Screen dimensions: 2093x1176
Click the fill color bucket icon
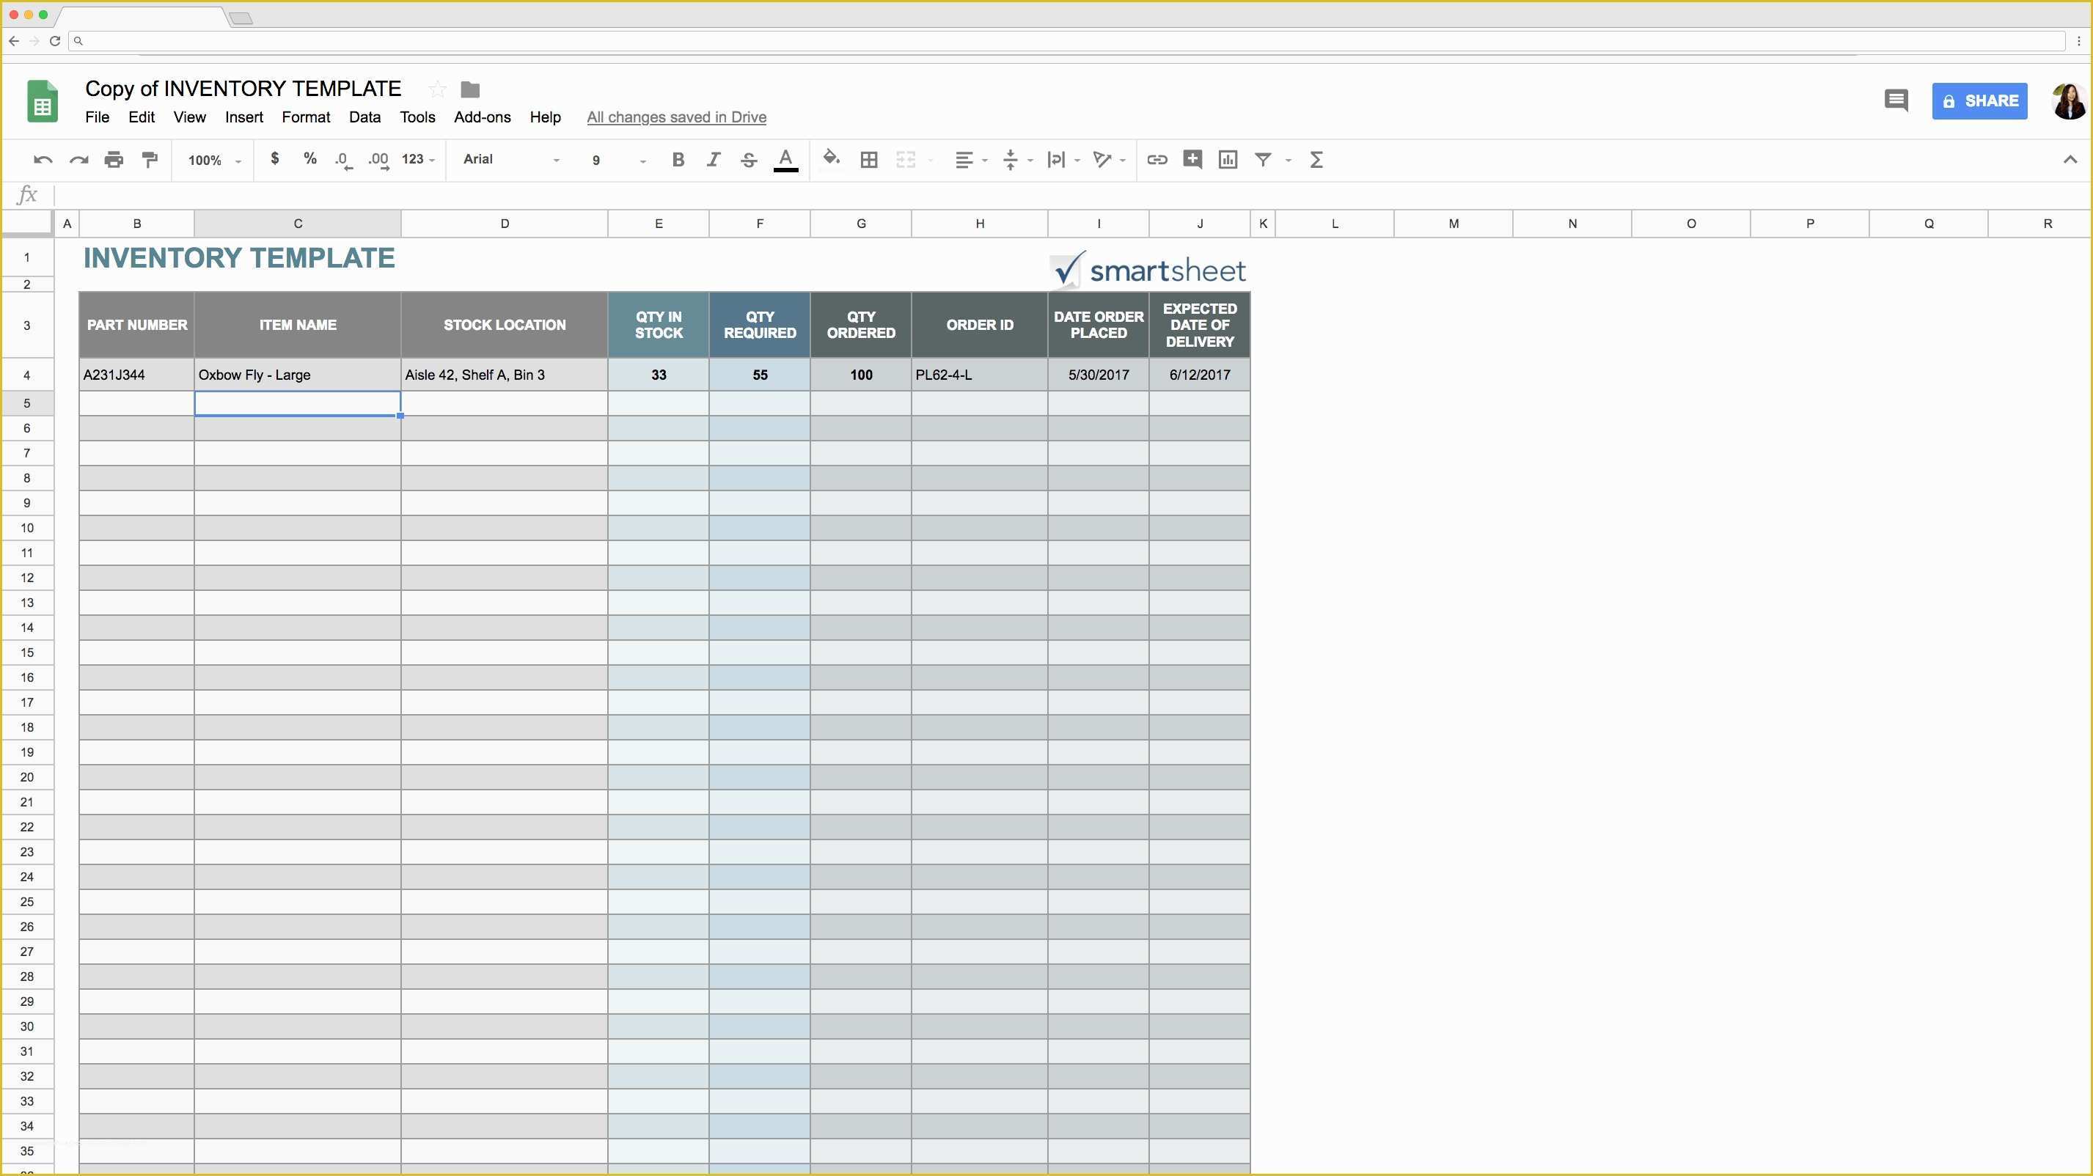pyautogui.click(x=829, y=158)
